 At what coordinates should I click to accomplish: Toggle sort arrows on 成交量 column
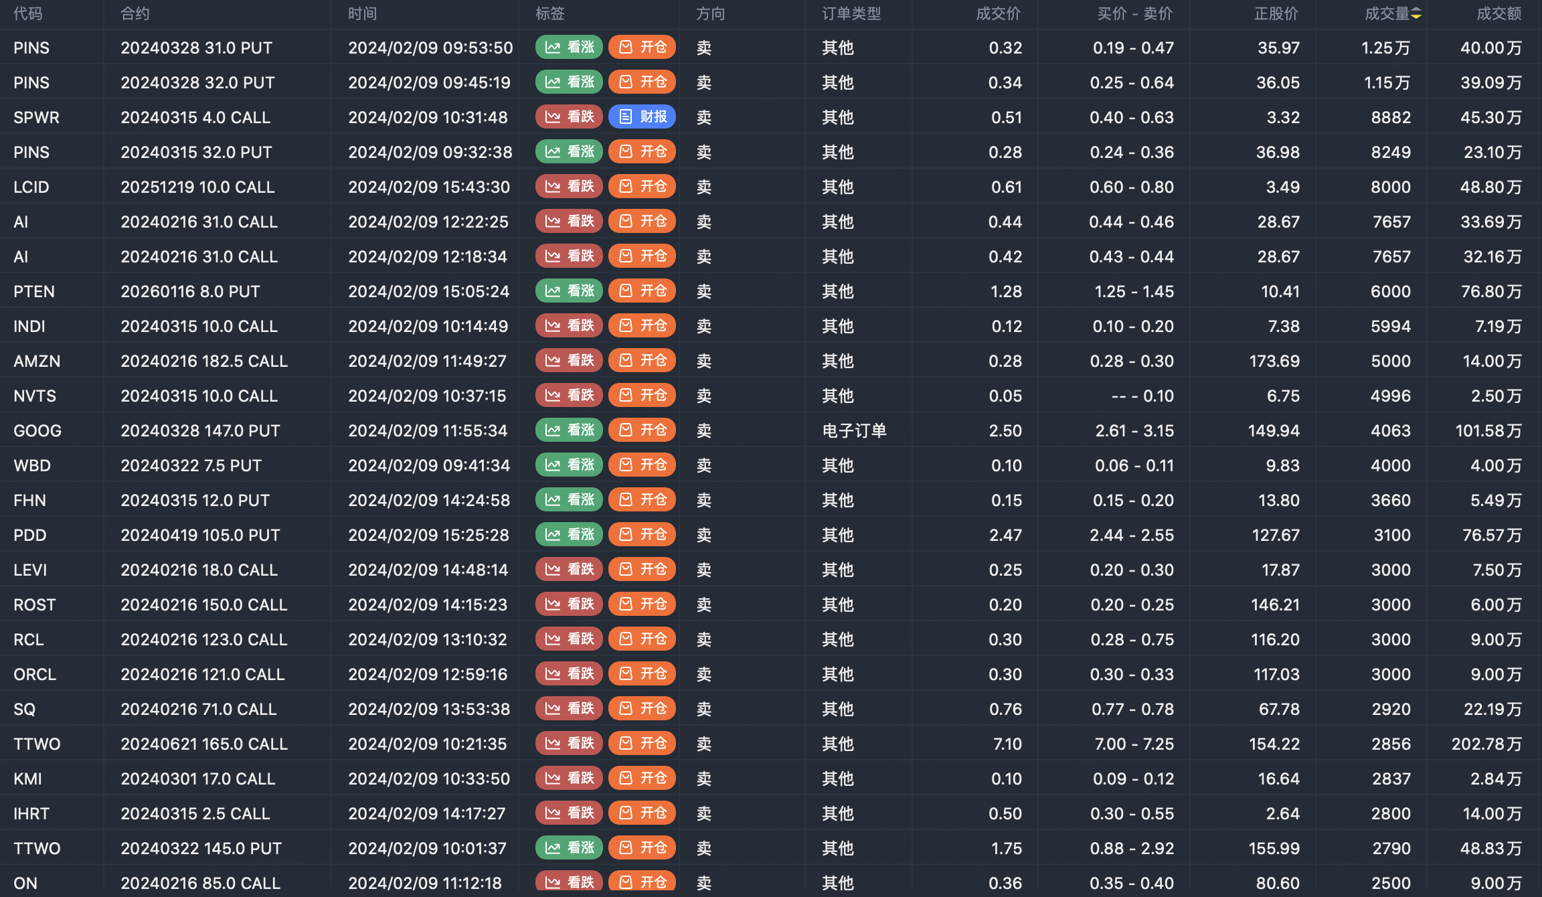pos(1416,14)
